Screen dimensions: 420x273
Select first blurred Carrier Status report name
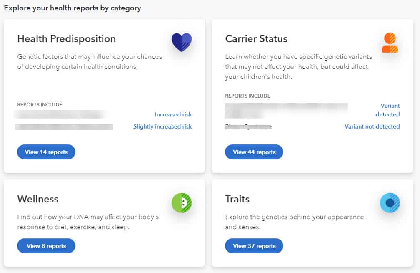click(x=286, y=111)
